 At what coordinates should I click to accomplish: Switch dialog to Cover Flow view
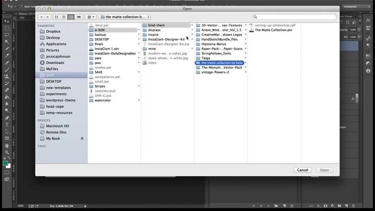tap(79, 17)
